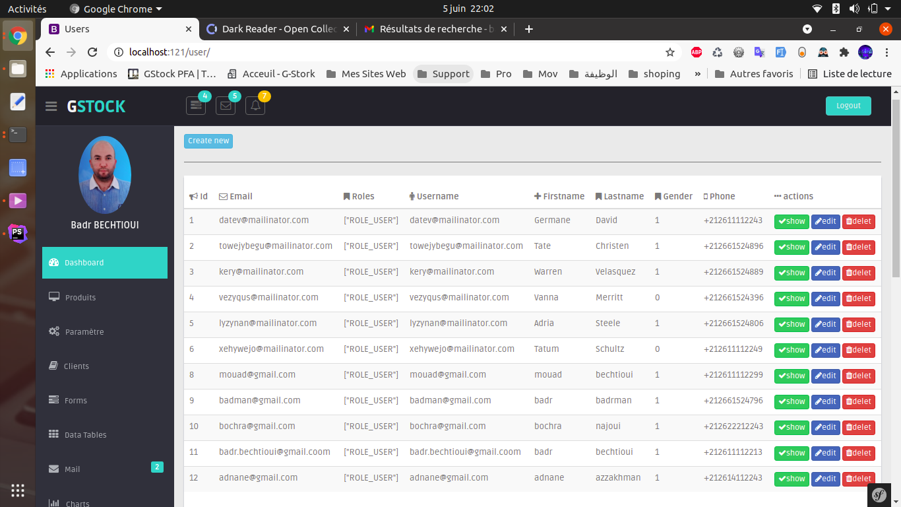The width and height of the screenshot is (901, 507).
Task: Click show for user datev@mailinator.com
Action: (x=792, y=222)
